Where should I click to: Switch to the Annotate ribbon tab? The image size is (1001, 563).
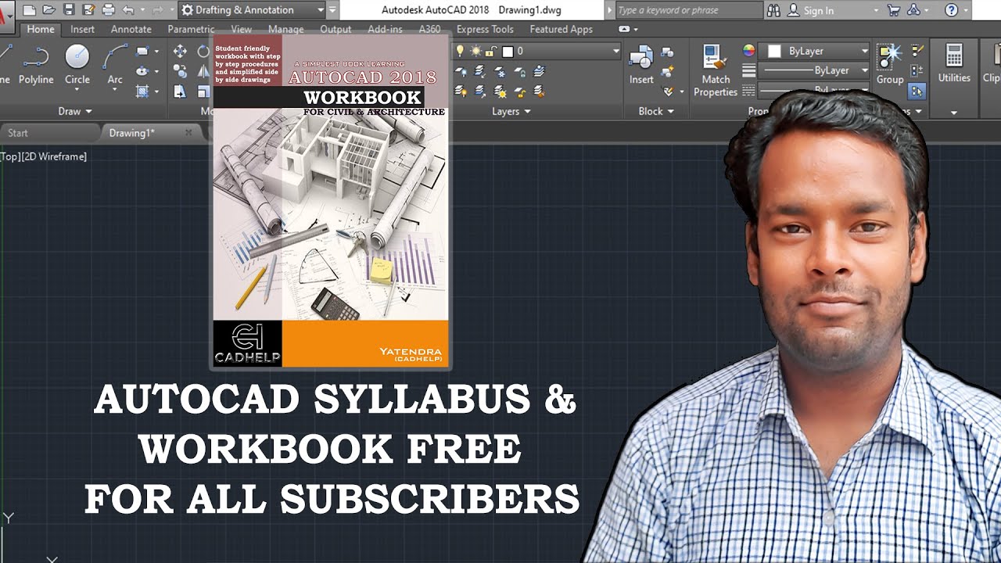point(131,29)
